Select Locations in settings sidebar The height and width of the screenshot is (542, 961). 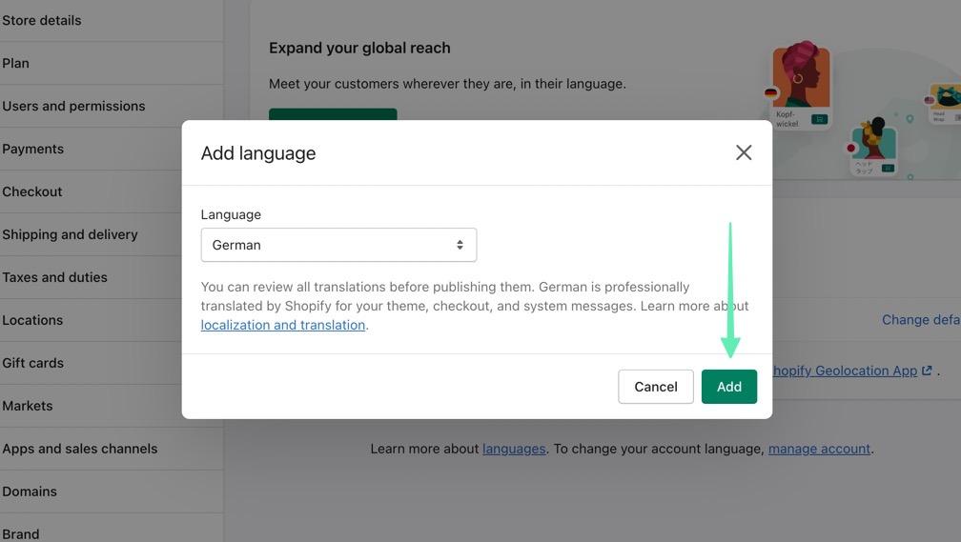click(x=32, y=320)
